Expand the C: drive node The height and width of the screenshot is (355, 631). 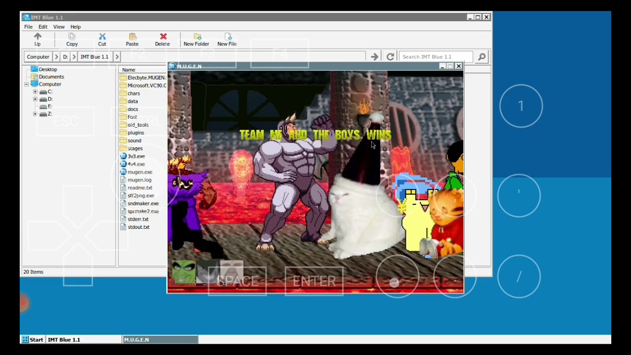[35, 92]
